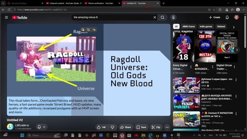This screenshot has width=247, height=139.
Task: Open a new browser tab
Action: 164,3
